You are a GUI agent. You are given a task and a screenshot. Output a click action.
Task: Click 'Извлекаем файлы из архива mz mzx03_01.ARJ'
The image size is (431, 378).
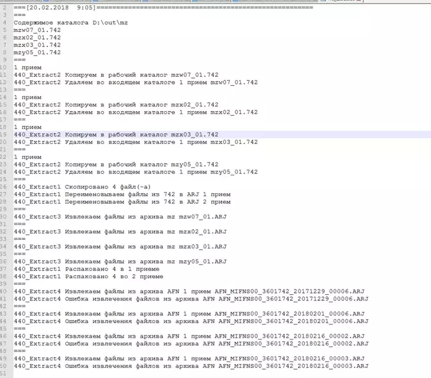click(x=120, y=246)
